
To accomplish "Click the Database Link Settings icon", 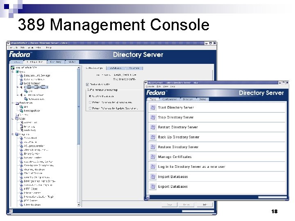I will pyautogui.click(x=21, y=76).
